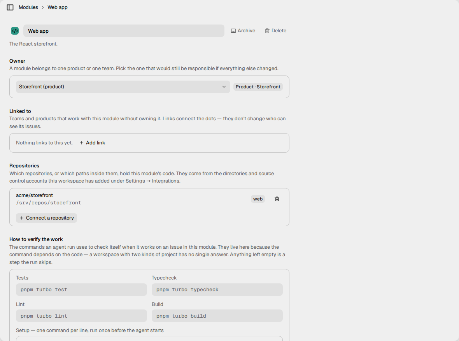Viewport: 459px width, 341px height.
Task: Select the acme/storefront repository name
Action: [x=35, y=195]
